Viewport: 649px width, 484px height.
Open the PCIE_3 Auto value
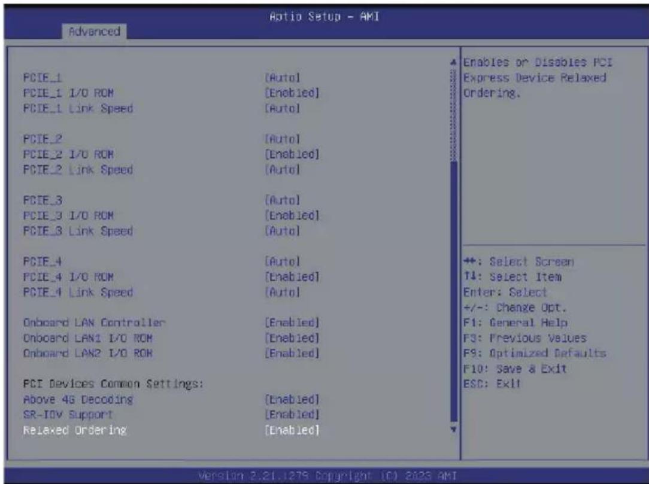(x=282, y=200)
